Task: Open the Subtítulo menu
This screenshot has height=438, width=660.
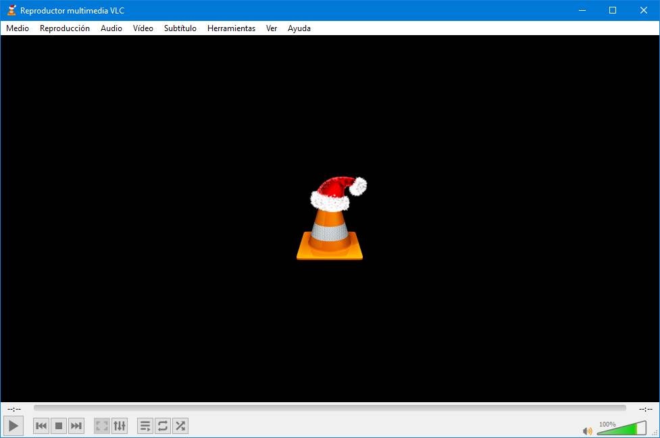Action: click(180, 28)
